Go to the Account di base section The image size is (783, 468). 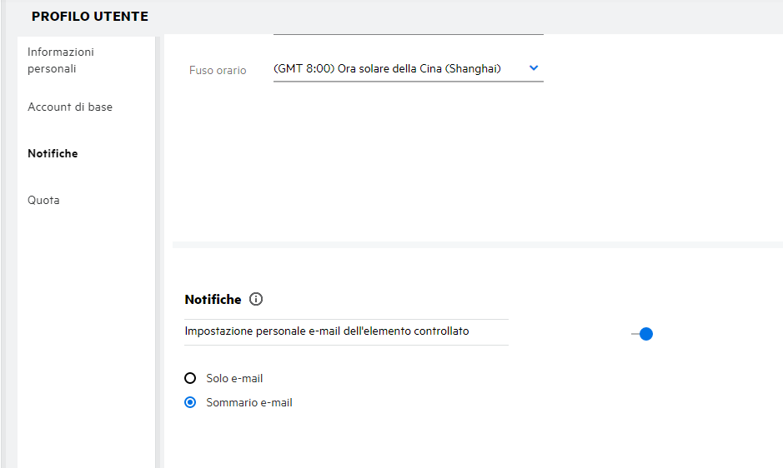pos(70,107)
